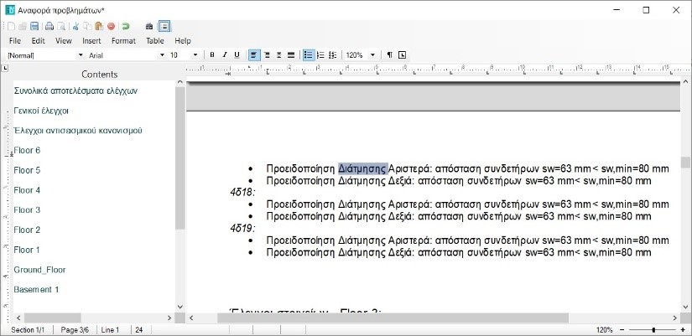Click the Contents panel scroll down arrow
This screenshot has width=692, height=336.
(180, 307)
